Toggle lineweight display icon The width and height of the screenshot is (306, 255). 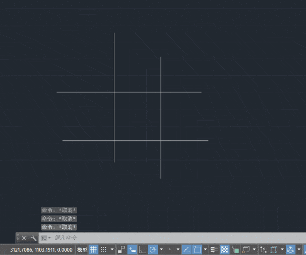(214, 249)
